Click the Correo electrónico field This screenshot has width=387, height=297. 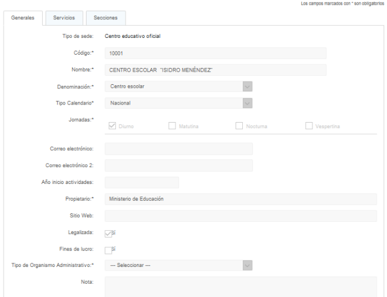point(178,149)
